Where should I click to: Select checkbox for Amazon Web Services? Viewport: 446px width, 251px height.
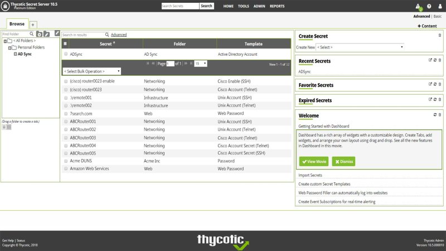coord(65,168)
